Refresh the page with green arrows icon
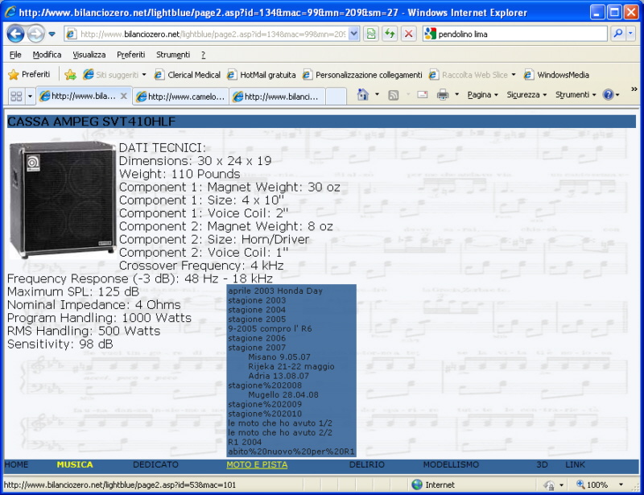This screenshot has width=644, height=495. click(x=390, y=34)
